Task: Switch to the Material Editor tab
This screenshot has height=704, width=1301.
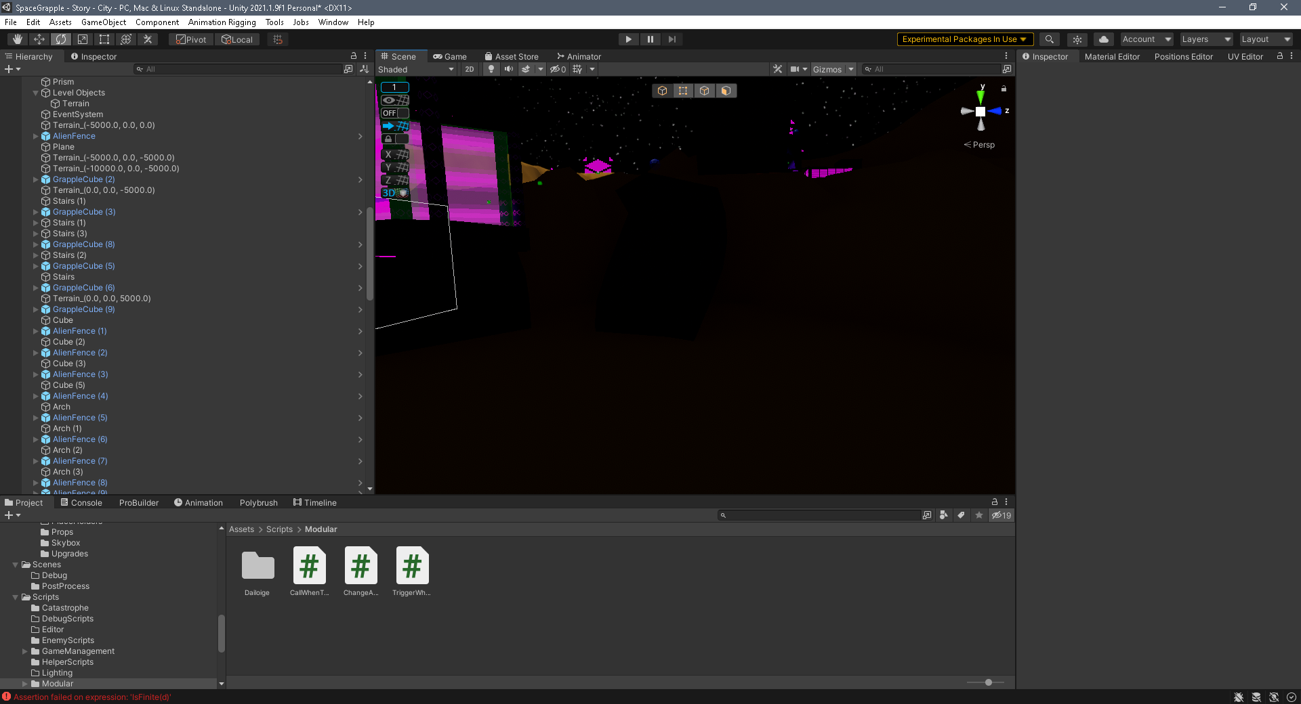Action: (1112, 57)
